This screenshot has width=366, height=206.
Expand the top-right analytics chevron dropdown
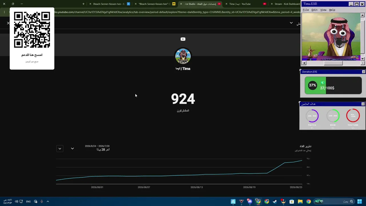[x=291, y=23]
